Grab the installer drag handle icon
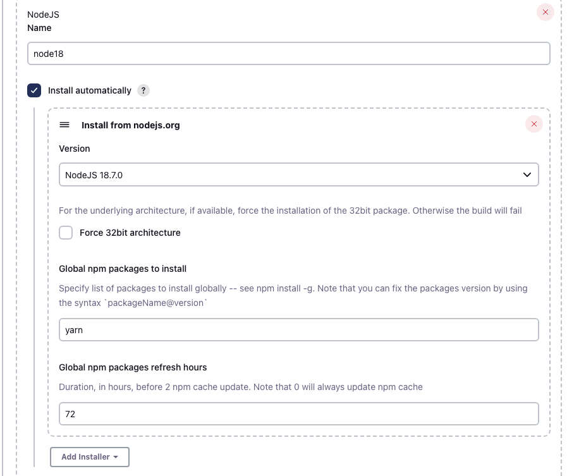The width and height of the screenshot is (567, 476). click(64, 125)
